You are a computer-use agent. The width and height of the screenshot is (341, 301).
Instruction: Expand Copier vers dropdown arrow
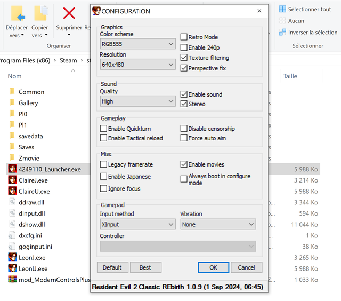(46, 35)
